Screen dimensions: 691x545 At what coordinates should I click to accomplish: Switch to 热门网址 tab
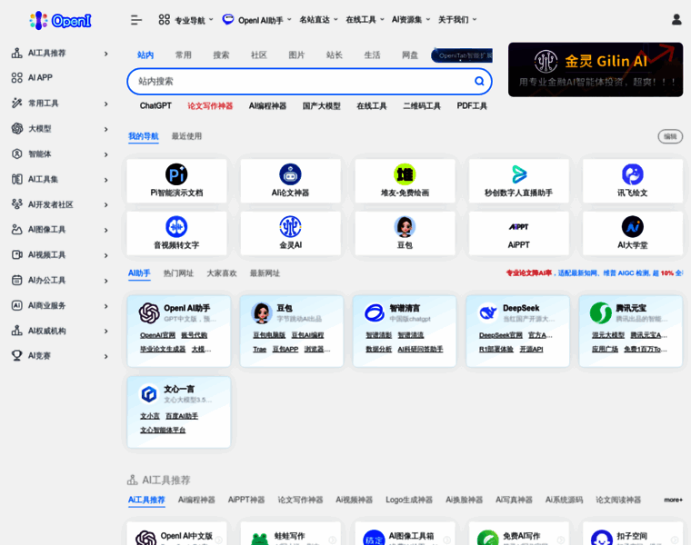point(178,273)
